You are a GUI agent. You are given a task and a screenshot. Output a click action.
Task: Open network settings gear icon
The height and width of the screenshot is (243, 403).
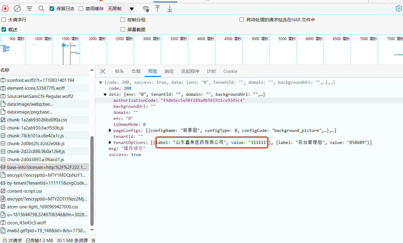pos(399,9)
